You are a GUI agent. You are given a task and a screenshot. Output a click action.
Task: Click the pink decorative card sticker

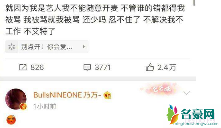pyautogui.click(x=159, y=89)
